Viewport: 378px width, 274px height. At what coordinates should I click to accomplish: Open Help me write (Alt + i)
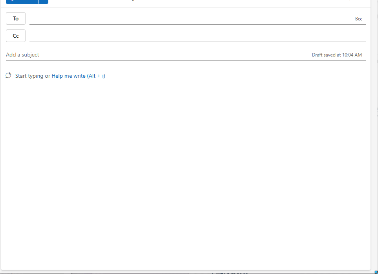(78, 76)
